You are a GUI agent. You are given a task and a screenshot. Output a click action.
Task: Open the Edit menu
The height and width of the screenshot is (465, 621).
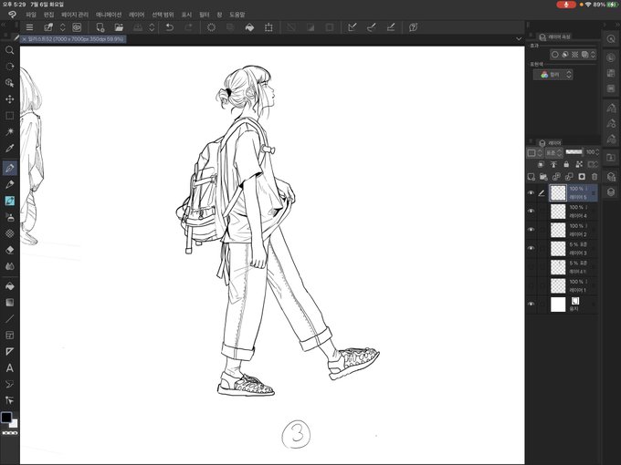click(48, 15)
